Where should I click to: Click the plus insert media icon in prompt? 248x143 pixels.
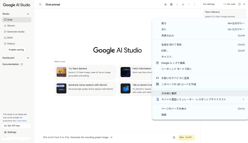(174, 137)
